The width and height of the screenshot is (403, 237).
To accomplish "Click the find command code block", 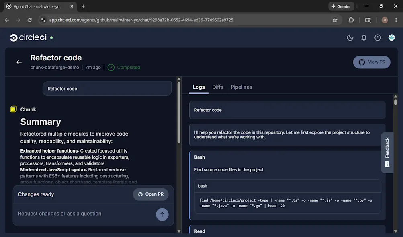I will (287, 203).
